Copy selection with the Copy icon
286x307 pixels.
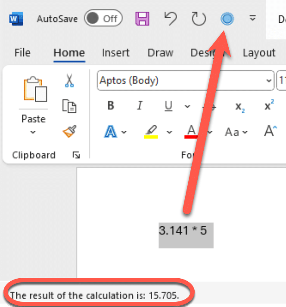[x=69, y=106]
